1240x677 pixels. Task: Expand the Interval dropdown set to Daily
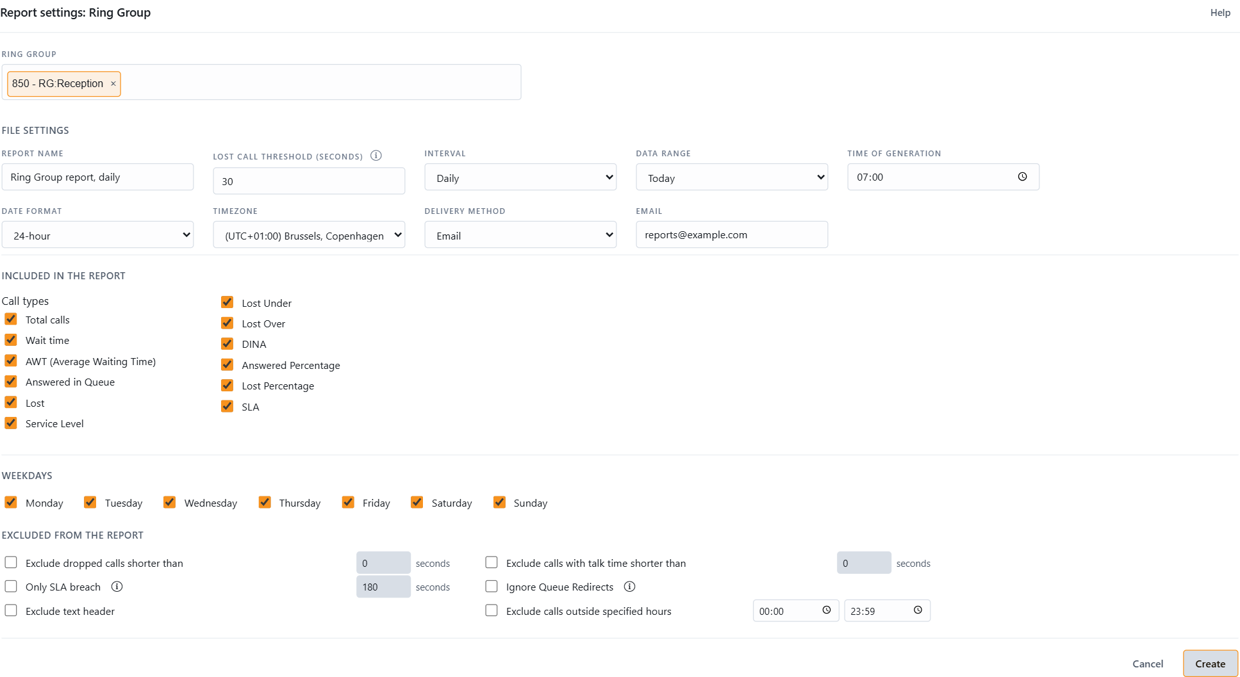pos(520,177)
